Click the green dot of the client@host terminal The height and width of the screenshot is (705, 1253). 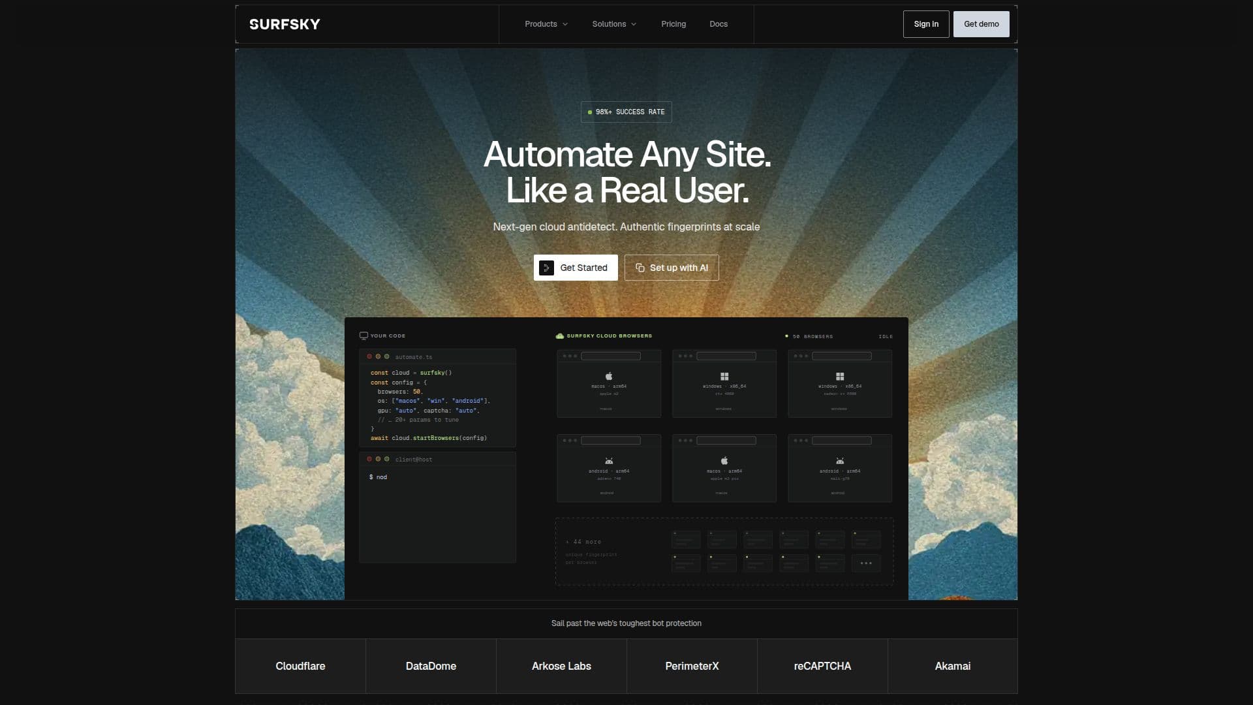click(387, 459)
